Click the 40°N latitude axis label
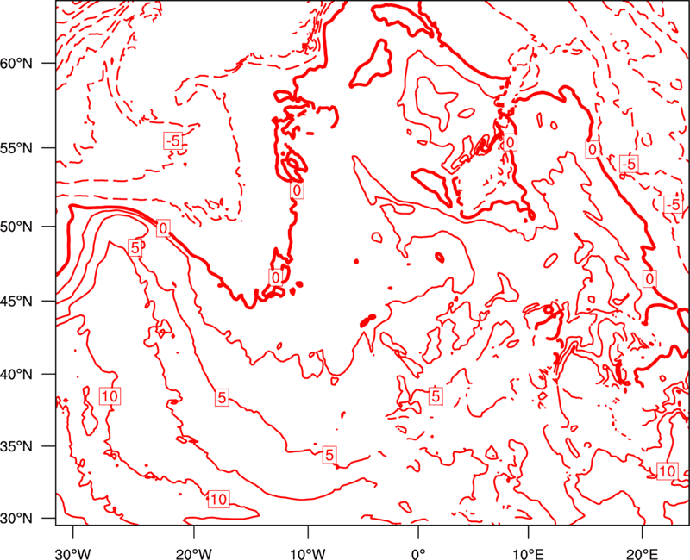 (16, 375)
